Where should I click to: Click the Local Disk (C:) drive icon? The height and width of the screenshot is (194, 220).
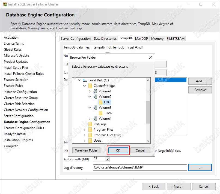(85, 80)
